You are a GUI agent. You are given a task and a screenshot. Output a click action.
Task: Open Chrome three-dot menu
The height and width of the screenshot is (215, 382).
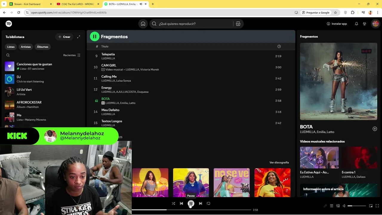pyautogui.click(x=378, y=13)
